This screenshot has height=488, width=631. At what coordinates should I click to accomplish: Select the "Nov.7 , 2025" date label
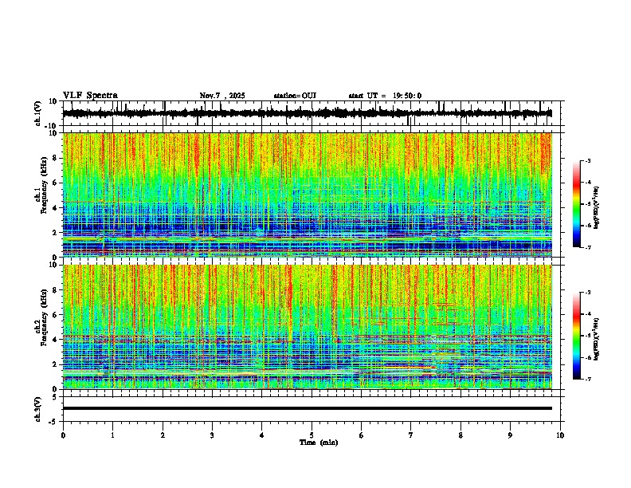[x=222, y=96]
